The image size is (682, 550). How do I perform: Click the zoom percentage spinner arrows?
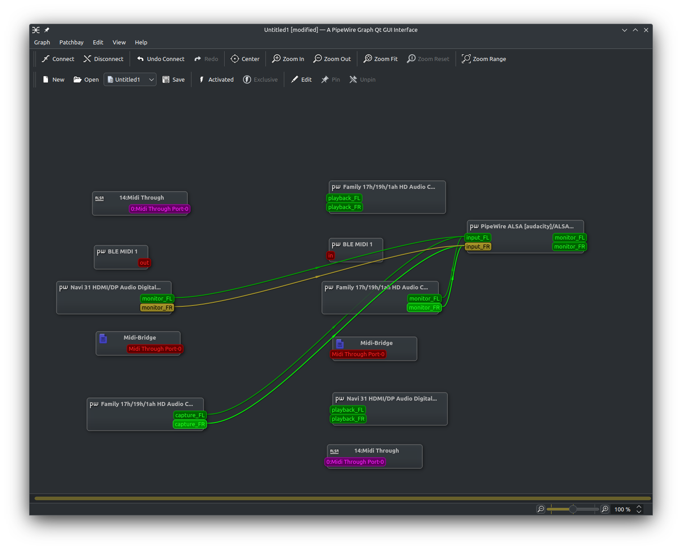(639, 509)
